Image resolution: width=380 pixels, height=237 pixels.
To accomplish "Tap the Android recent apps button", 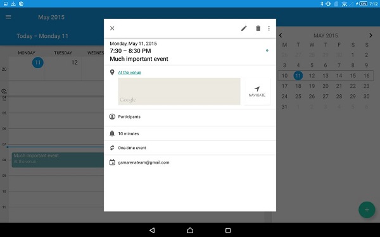I will click(228, 230).
